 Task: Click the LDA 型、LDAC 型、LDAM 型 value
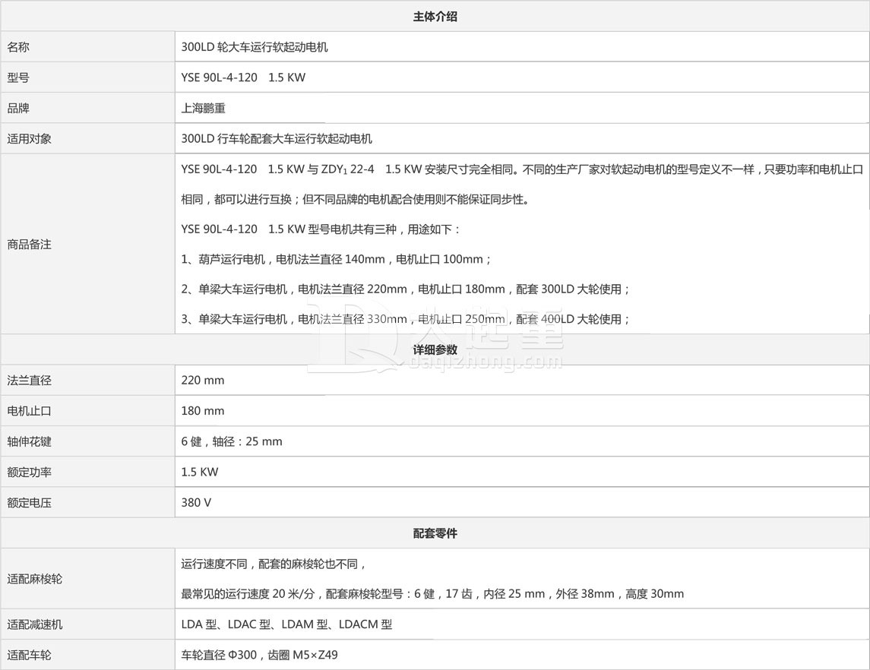click(286, 624)
